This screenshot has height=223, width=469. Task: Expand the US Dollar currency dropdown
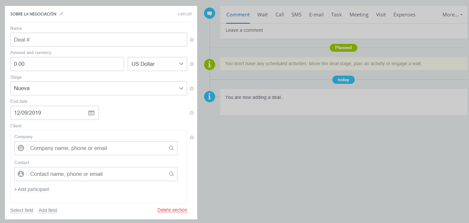157,64
